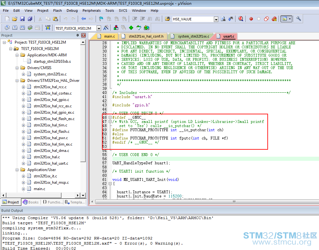Screen dimensions: 319x250
Task: Open the SVCS menu
Action: [123, 11]
